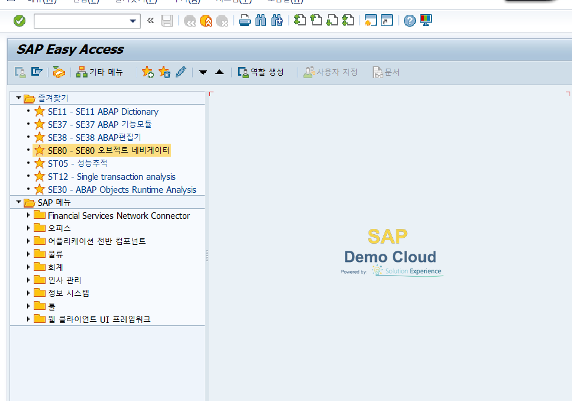
Task: Click the 사용자 지정 button
Action: pos(331,72)
